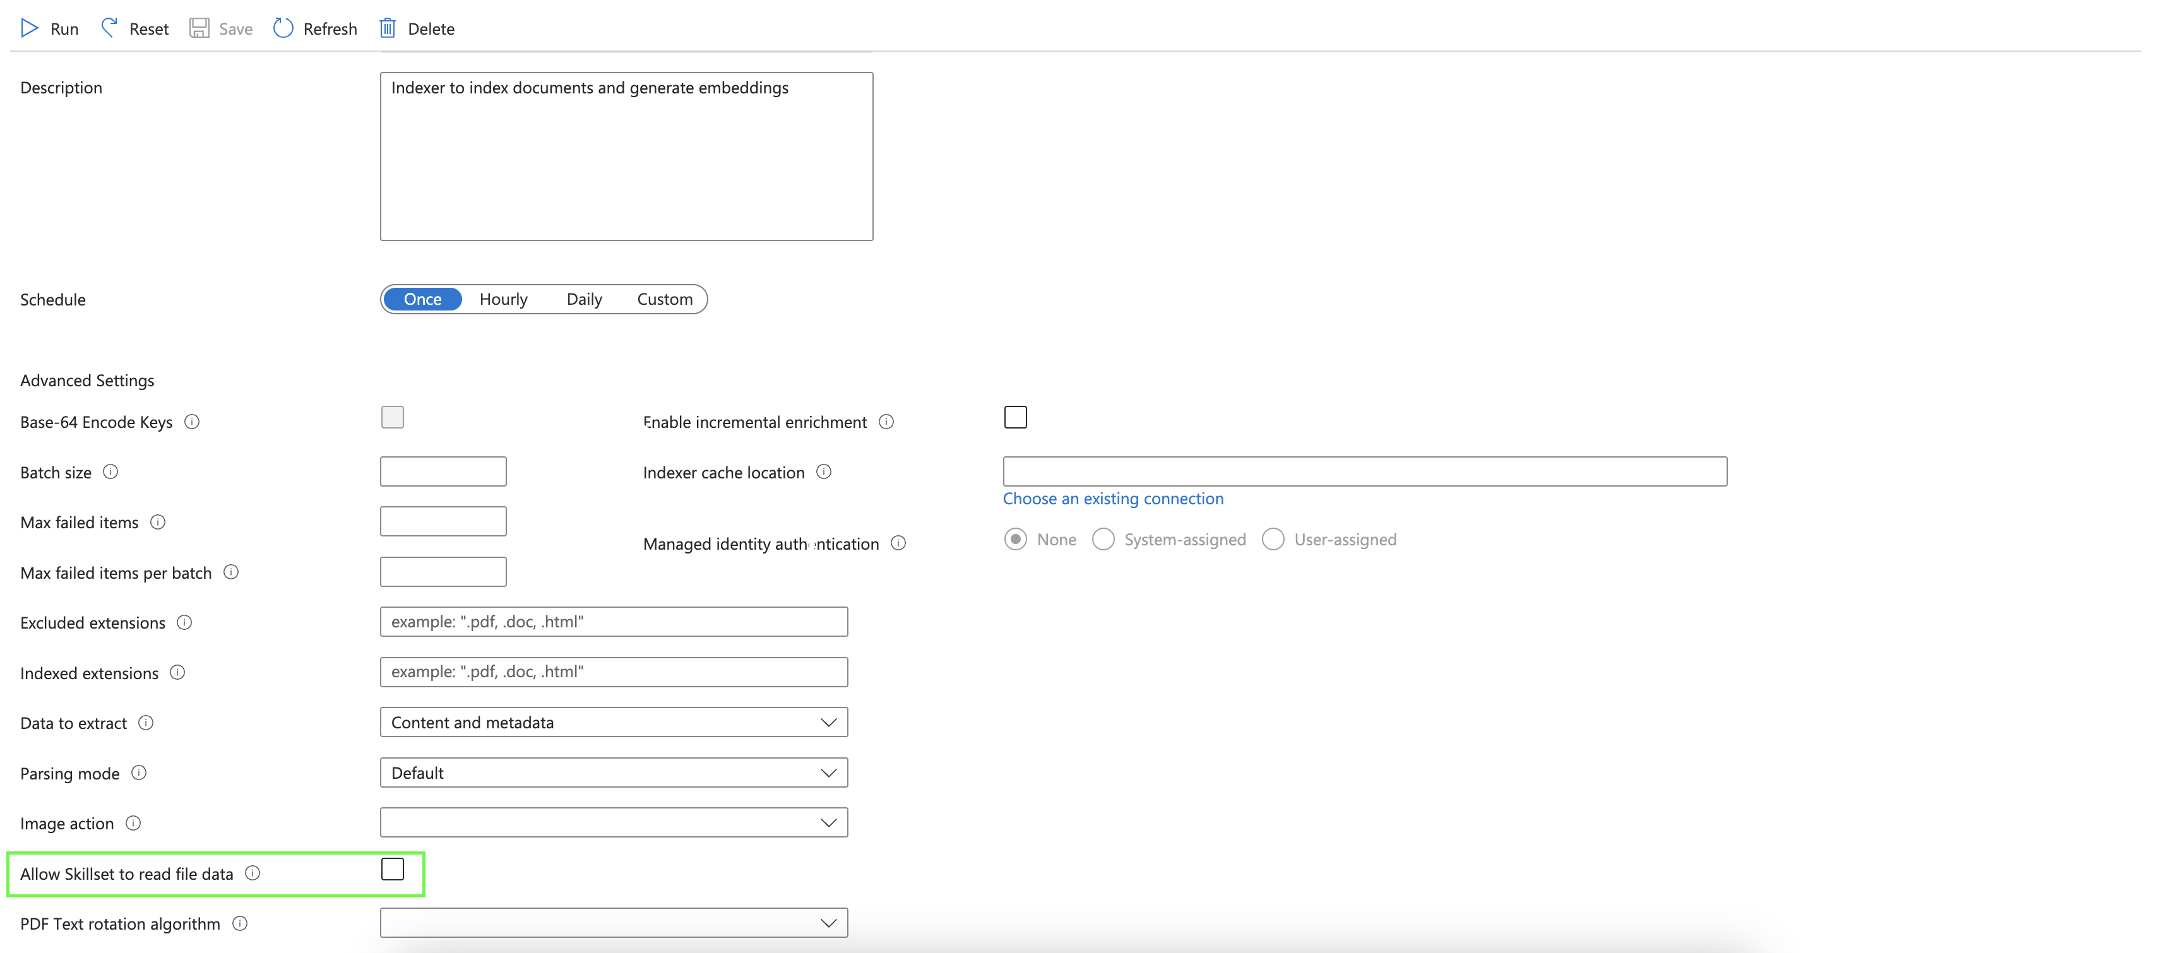Select the System-assigned radio button

(1103, 539)
